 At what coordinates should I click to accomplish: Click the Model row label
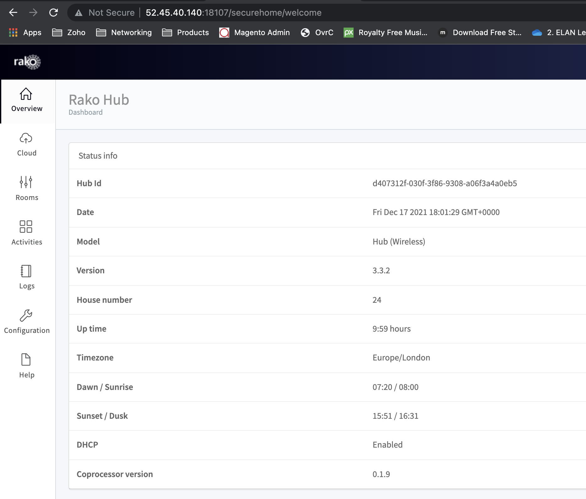point(88,242)
